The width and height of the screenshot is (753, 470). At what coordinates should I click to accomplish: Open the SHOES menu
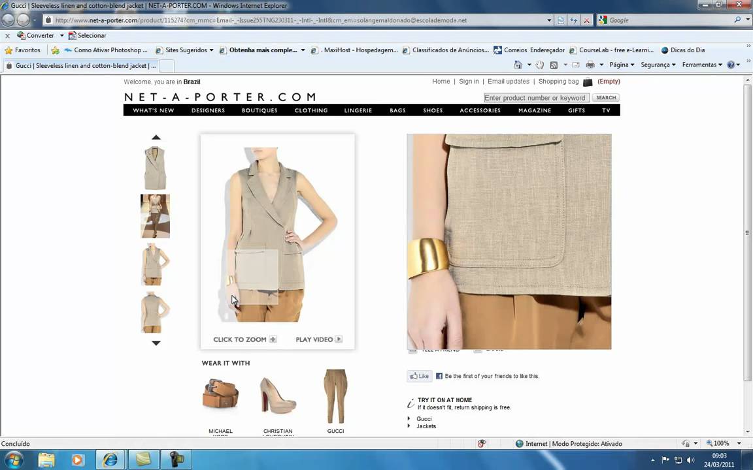click(433, 110)
